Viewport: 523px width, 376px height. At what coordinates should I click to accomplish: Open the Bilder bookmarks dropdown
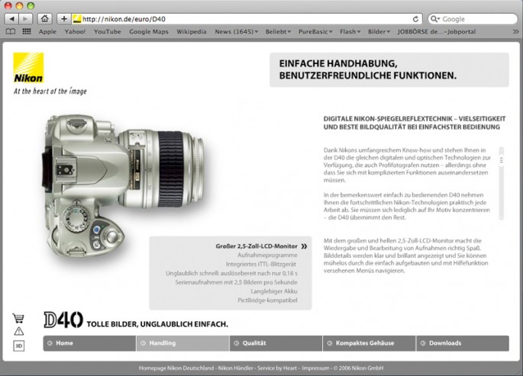tap(379, 31)
